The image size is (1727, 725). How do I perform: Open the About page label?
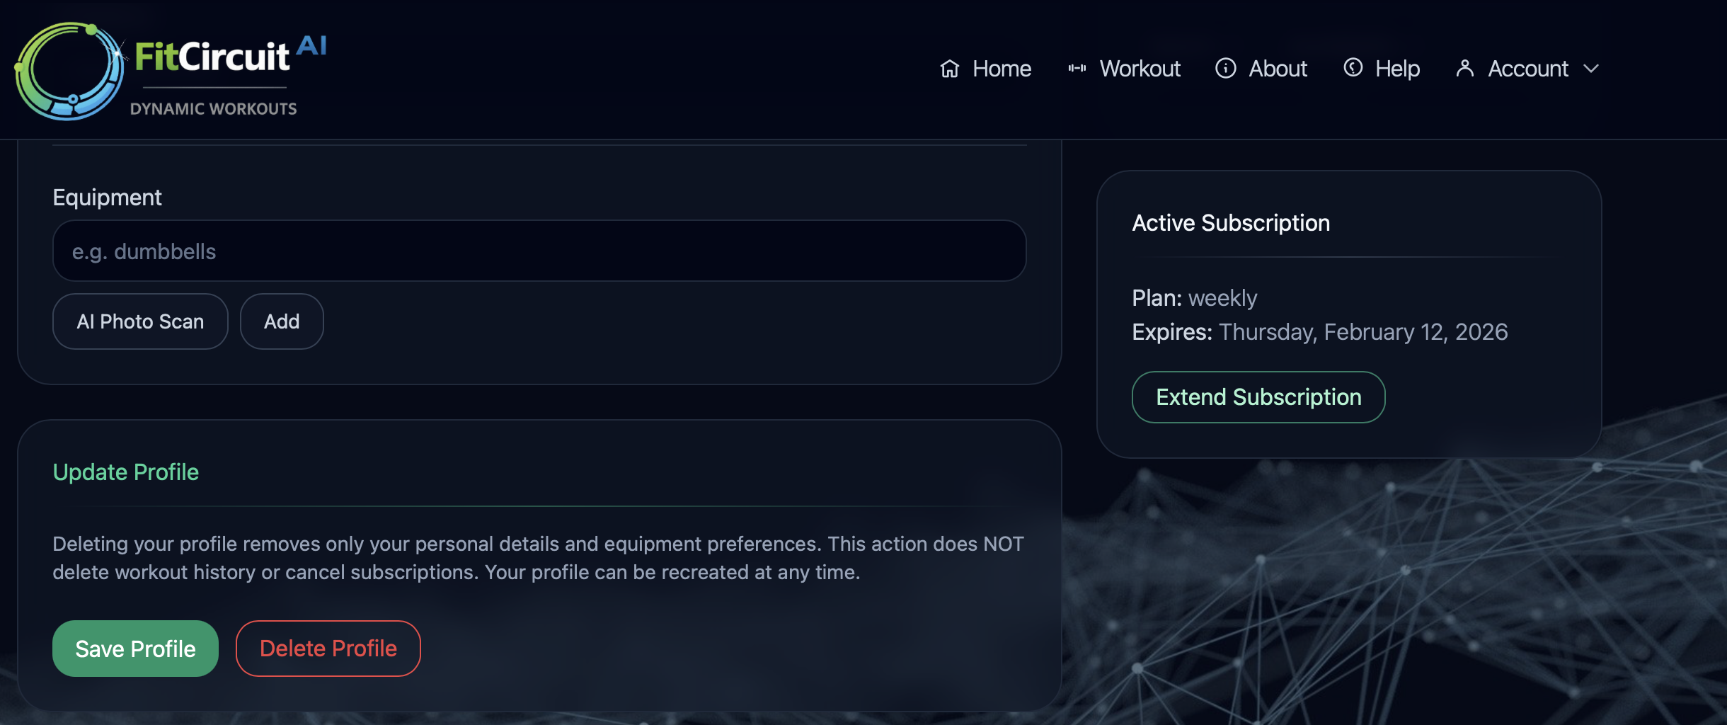point(1278,69)
